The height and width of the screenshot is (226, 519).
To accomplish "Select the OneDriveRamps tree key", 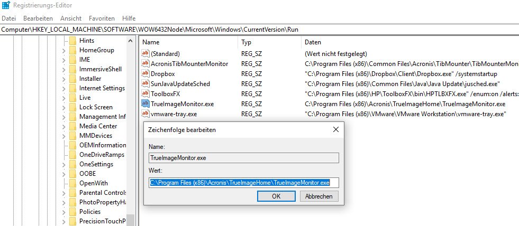I will tap(102, 155).
